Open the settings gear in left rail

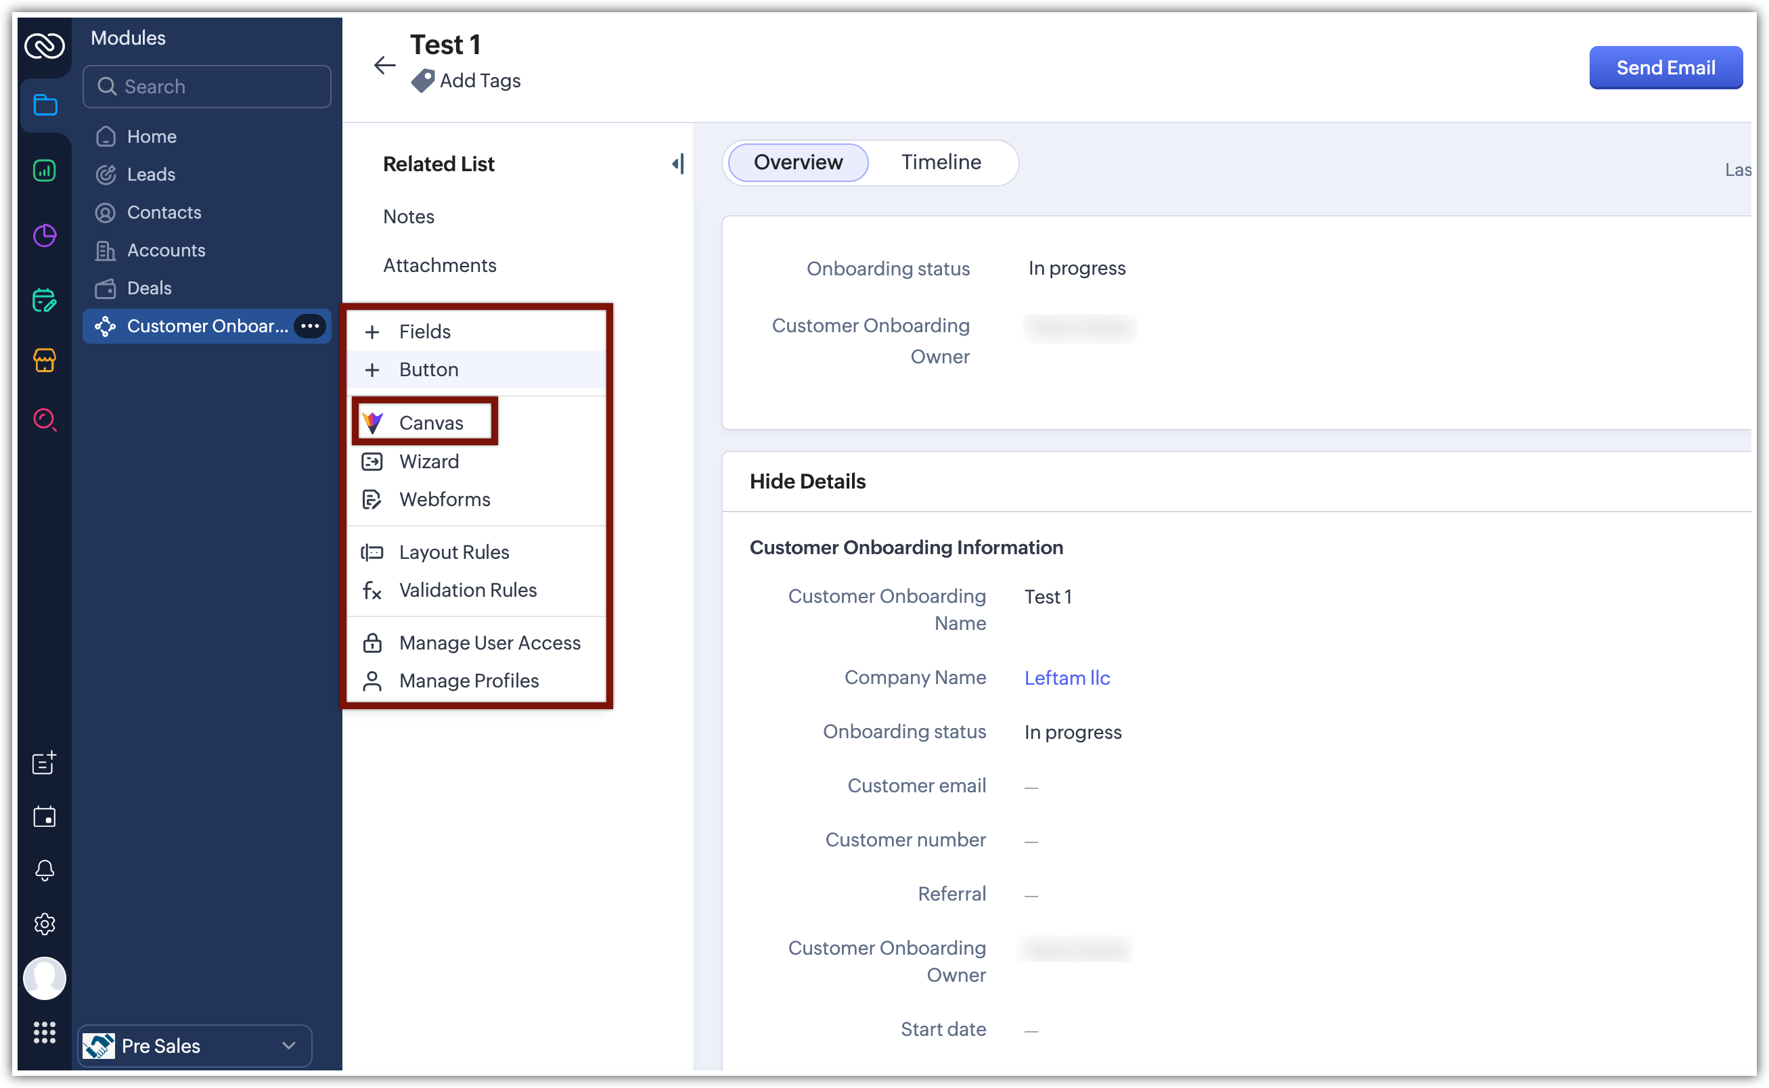click(x=45, y=924)
